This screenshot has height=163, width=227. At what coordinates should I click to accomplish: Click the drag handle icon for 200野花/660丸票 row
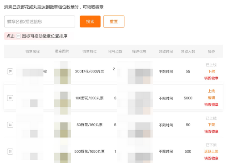(x=10, y=72)
